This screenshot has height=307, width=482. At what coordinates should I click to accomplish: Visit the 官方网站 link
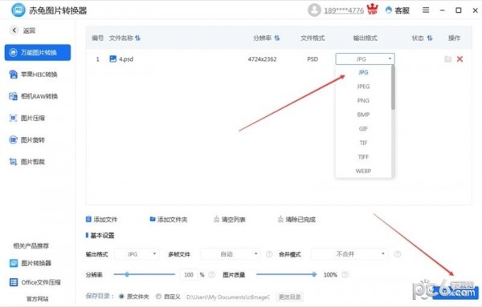[x=38, y=299]
